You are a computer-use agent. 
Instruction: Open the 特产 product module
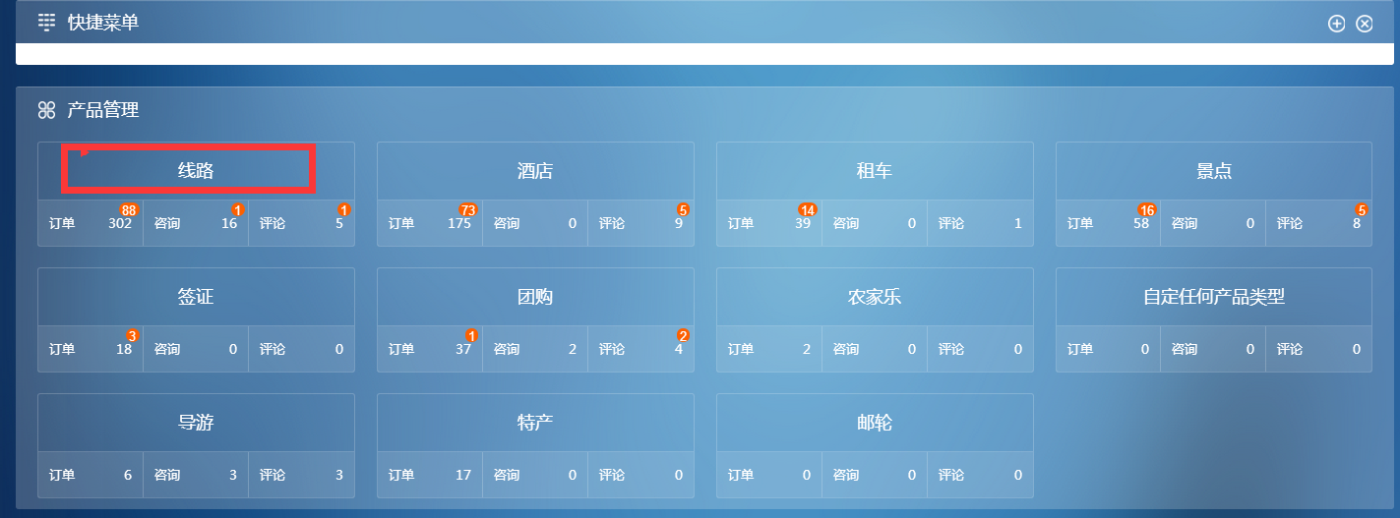pos(535,423)
